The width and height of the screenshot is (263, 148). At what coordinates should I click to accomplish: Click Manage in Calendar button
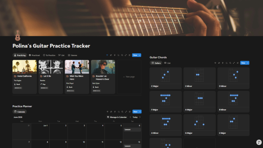click(x=117, y=117)
